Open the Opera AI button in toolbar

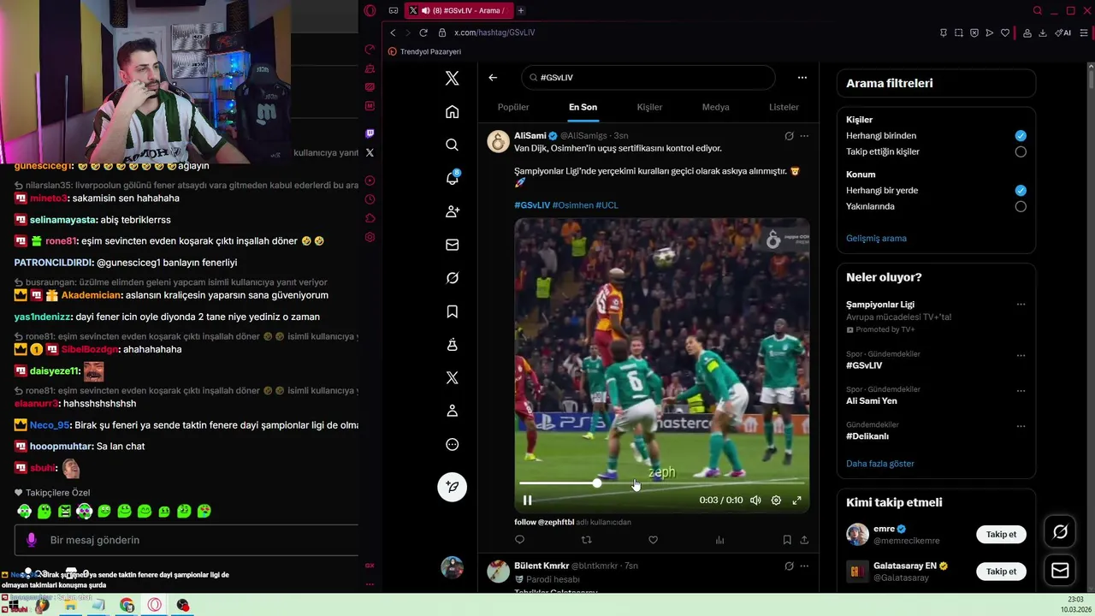click(1062, 33)
